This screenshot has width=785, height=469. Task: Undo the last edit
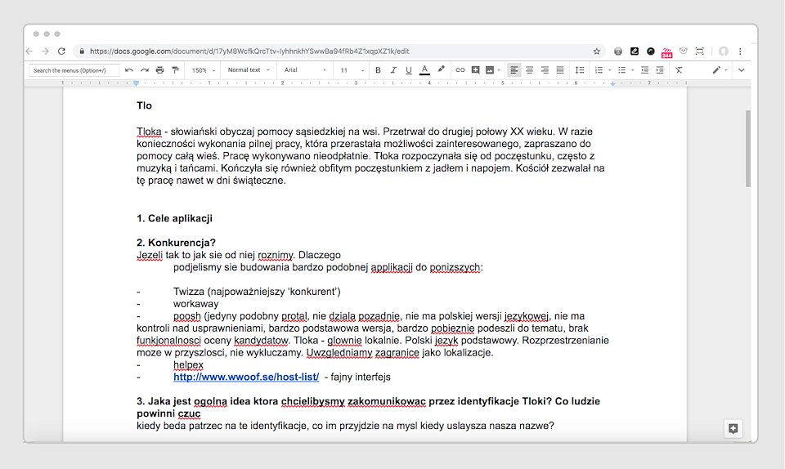(129, 70)
